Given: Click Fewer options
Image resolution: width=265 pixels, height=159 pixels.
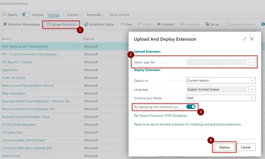Looking at the screenshot, I should pyautogui.click(x=119, y=15).
